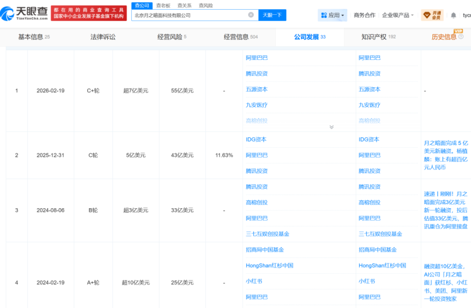
Task: Open the 应用 dropdown
Action: click(332, 15)
